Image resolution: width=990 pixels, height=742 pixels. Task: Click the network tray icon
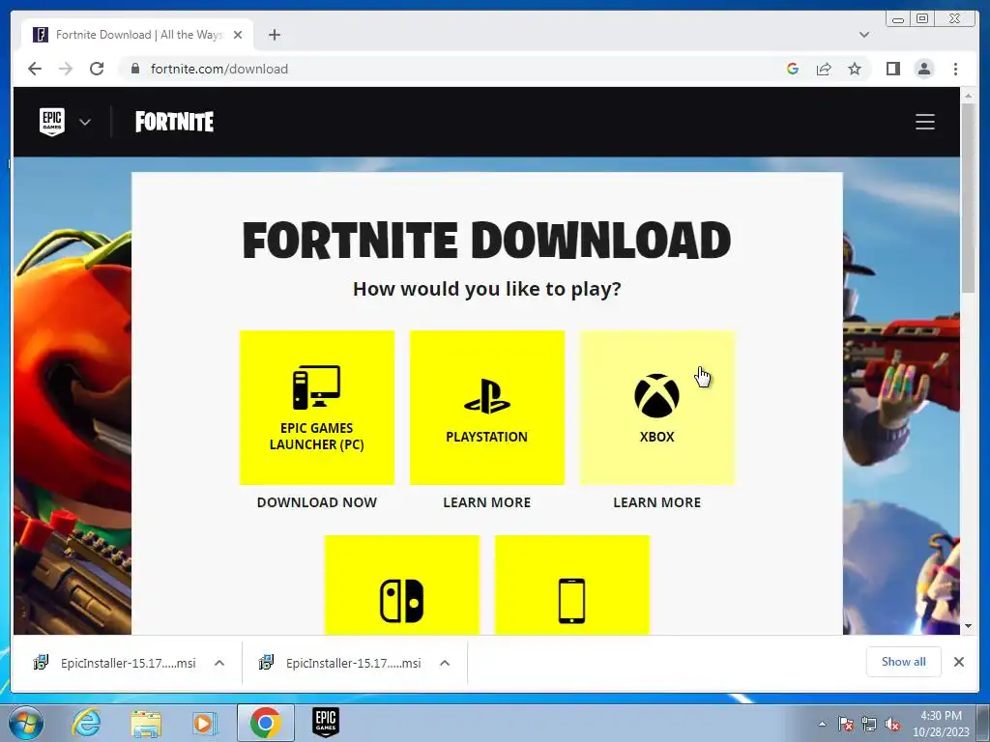coord(869,724)
